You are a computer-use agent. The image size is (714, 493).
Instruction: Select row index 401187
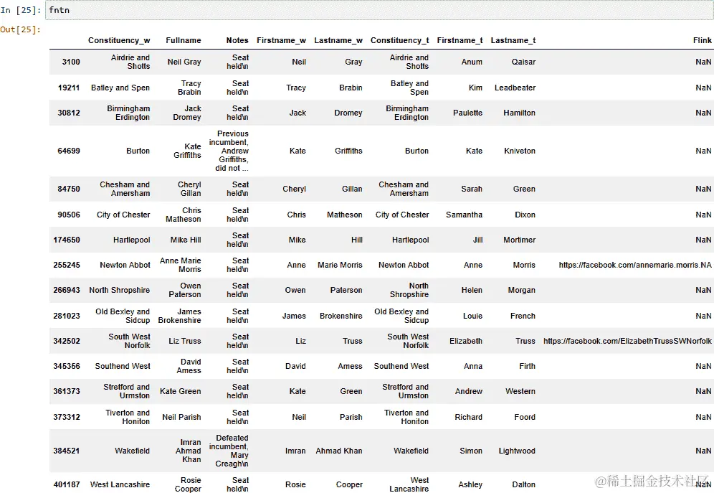67,484
